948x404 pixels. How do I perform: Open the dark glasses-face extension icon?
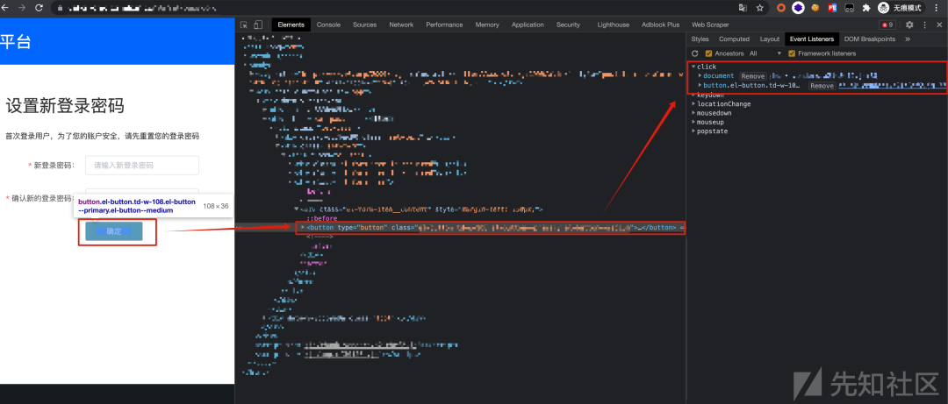850,8
